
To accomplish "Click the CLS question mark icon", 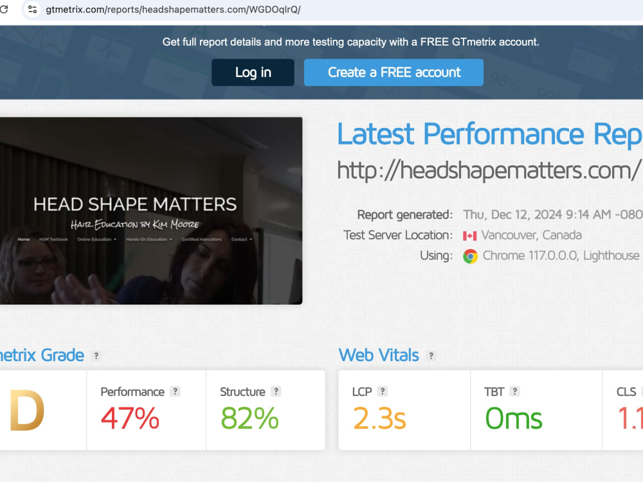I will tap(641, 391).
